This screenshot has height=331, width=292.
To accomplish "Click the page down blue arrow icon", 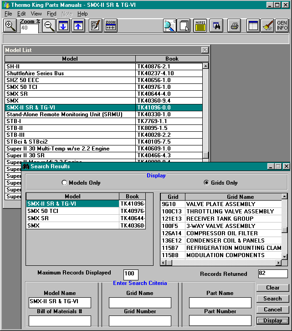I will tap(63, 26).
